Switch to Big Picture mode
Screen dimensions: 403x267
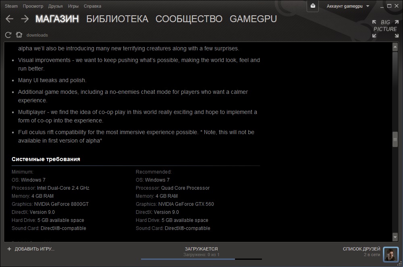pyautogui.click(x=385, y=29)
